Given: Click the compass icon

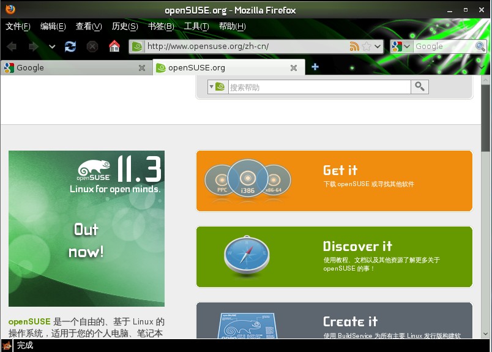Looking at the screenshot, I should 247,256.
